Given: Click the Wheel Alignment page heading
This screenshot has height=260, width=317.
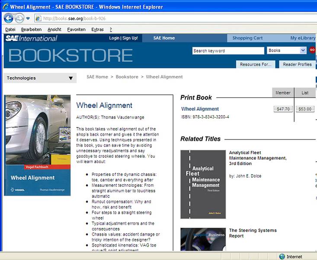Looking at the screenshot, I should (x=104, y=105).
